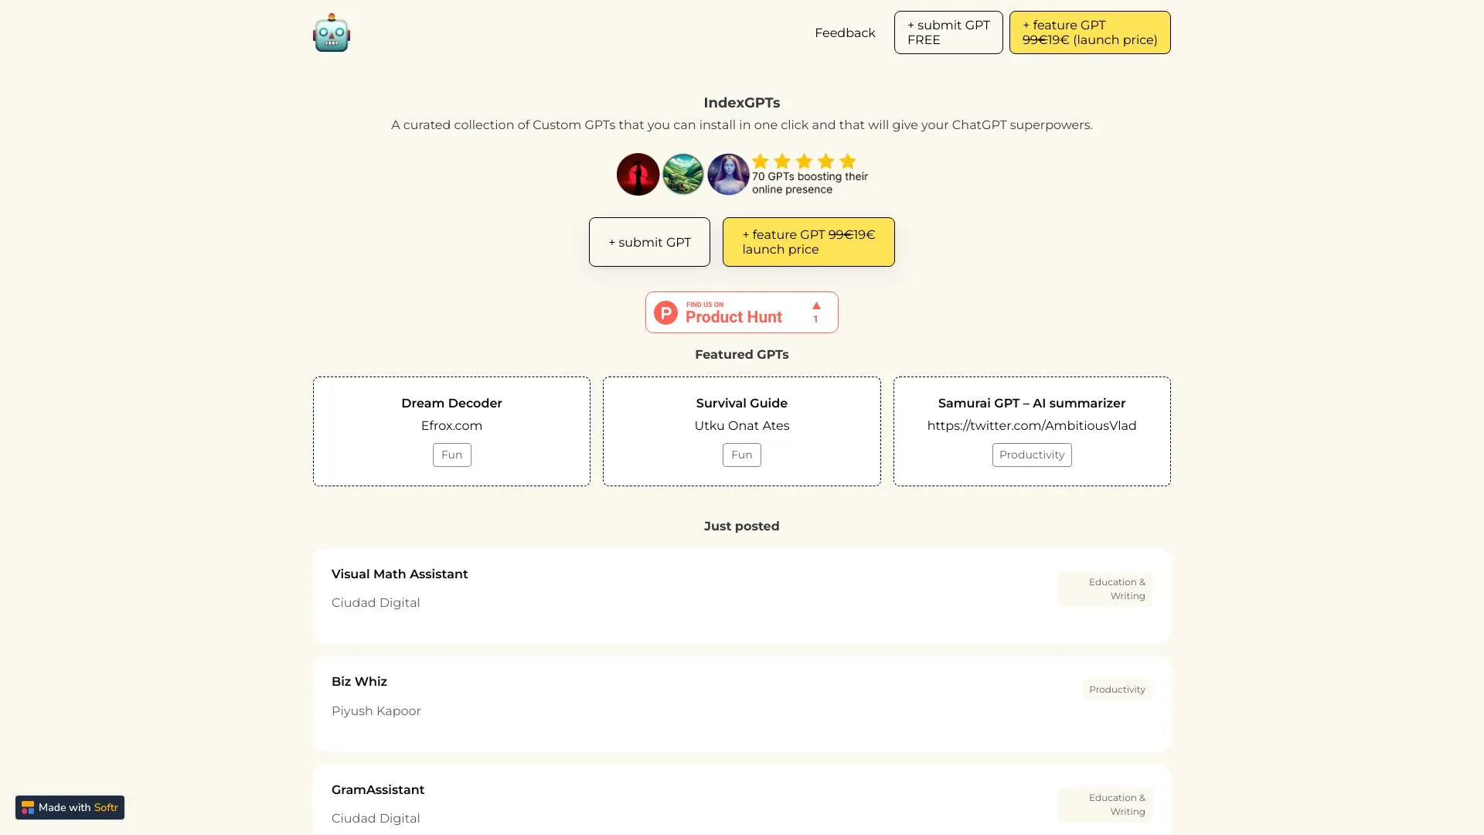
Task: Click the robot emoji site logo
Action: pyautogui.click(x=331, y=32)
